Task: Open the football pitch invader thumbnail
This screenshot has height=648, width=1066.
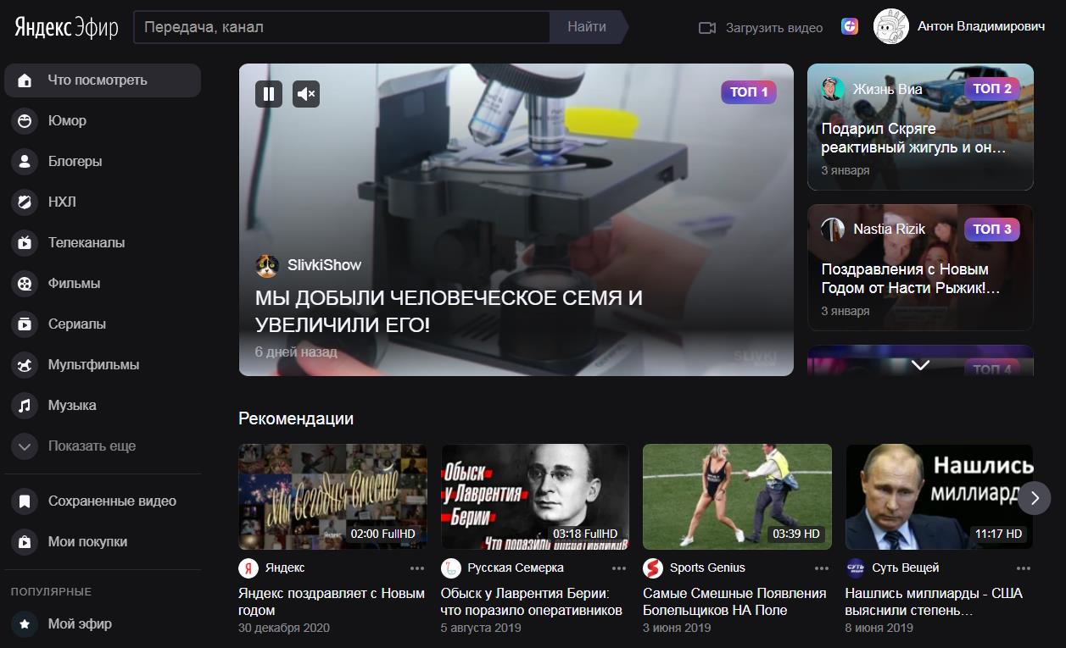Action: [x=737, y=496]
